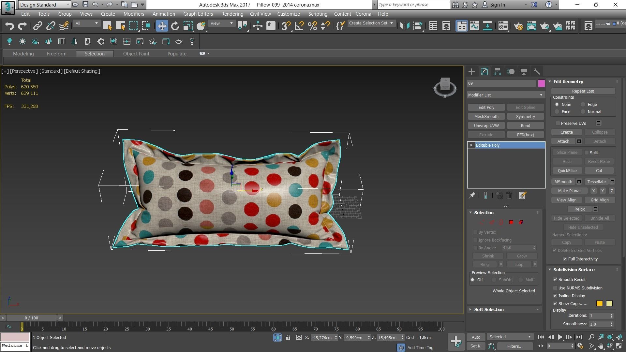The height and width of the screenshot is (352, 626).
Task: Activate the Select and Scale tool
Action: click(x=188, y=26)
